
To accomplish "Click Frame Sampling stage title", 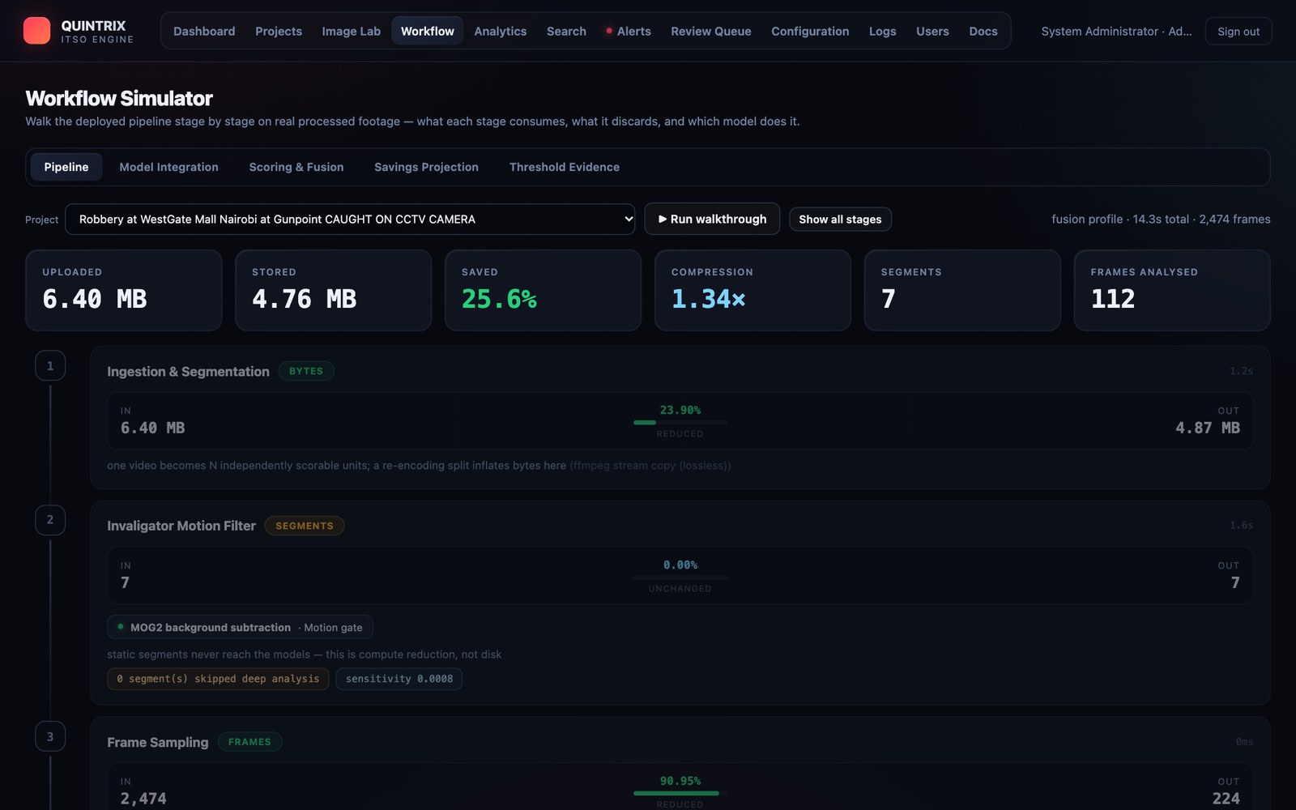I will point(158,742).
